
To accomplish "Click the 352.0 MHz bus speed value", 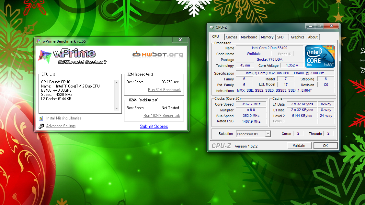I will pyautogui.click(x=251, y=116).
